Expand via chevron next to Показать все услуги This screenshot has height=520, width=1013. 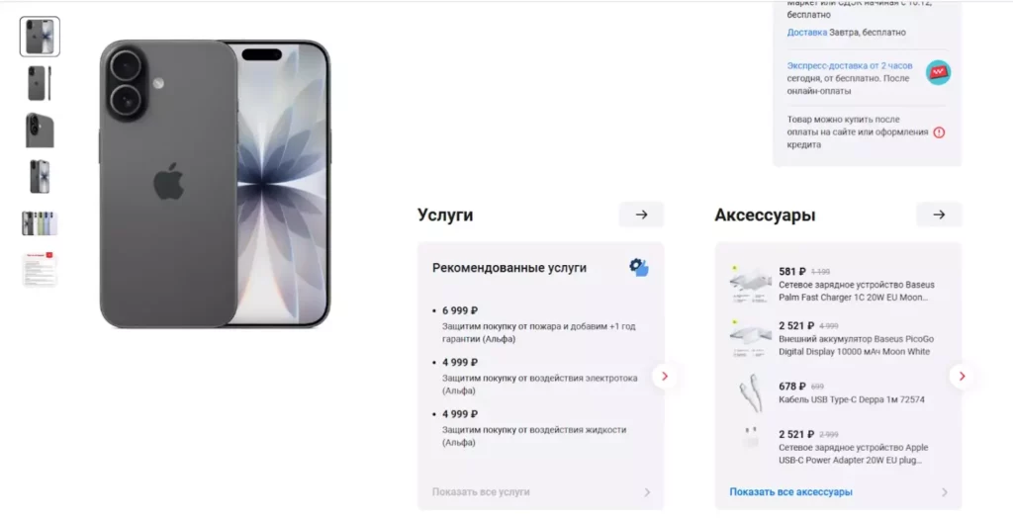647,492
